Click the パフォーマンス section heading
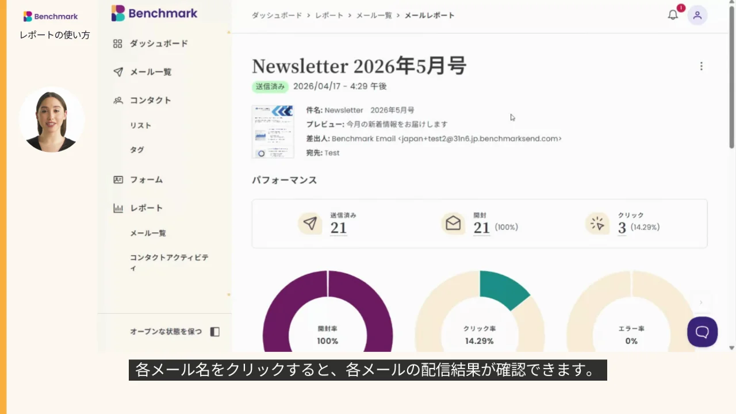Viewport: 736px width, 414px height. (285, 180)
